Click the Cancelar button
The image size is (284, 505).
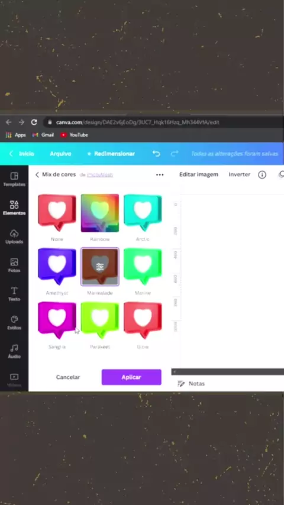[x=67, y=377]
